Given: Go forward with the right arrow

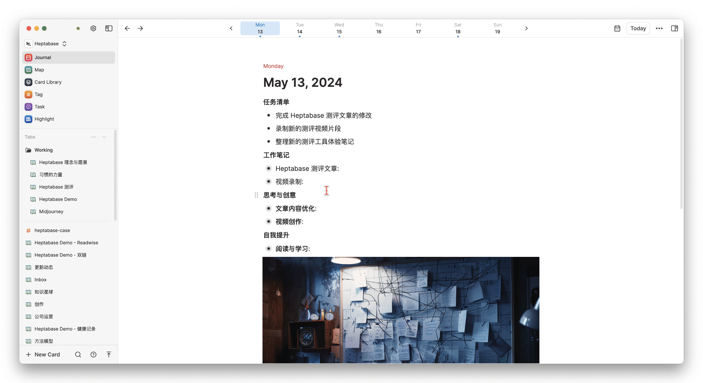Looking at the screenshot, I should [140, 28].
